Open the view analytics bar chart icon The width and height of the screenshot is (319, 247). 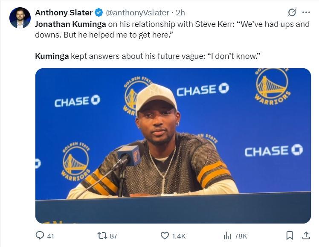tap(227, 235)
